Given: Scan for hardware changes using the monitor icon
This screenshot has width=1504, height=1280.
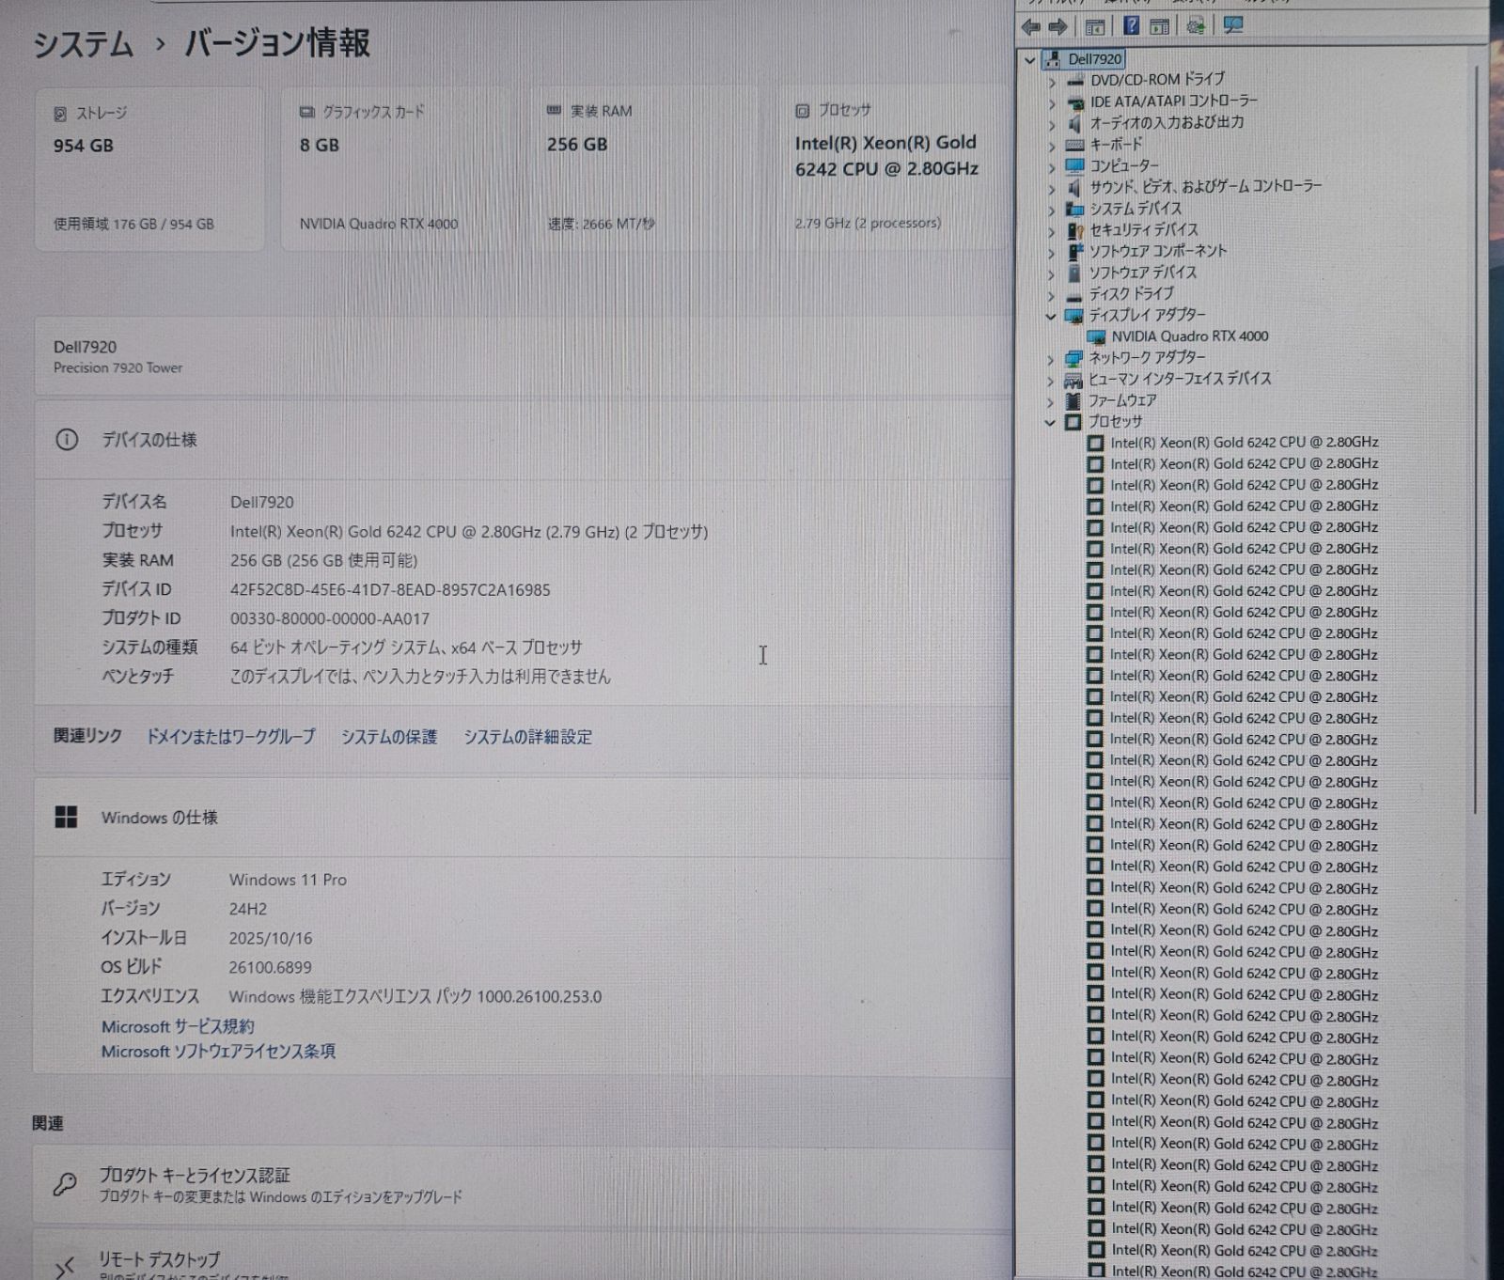Looking at the screenshot, I should [1233, 26].
